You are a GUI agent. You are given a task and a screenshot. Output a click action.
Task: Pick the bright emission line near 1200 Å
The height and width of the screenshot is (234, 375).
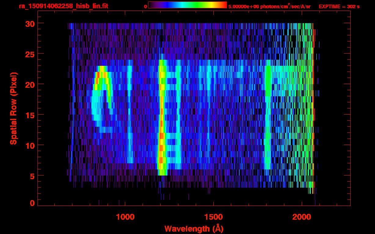(x=161, y=122)
